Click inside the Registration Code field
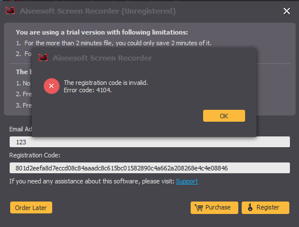Viewport: 299px width, 227px height. coord(150,168)
